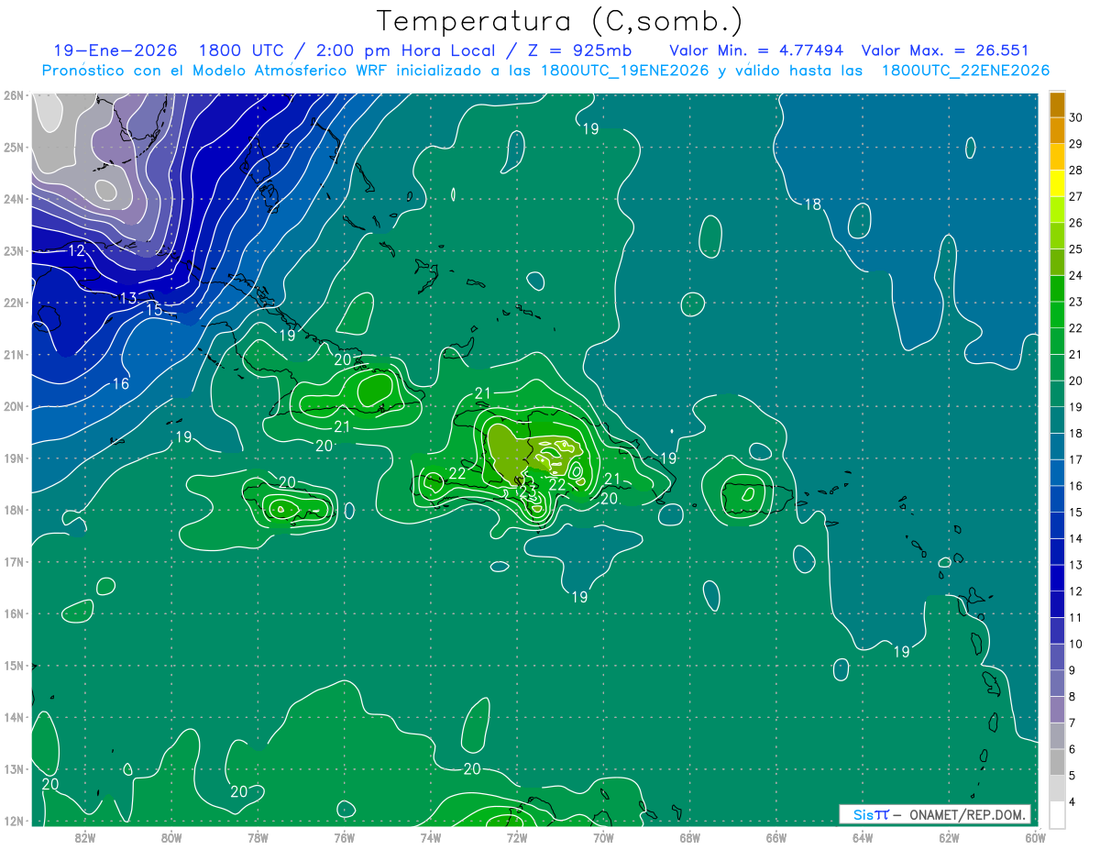Click the '20N' latitude axis label
The height and width of the screenshot is (850, 1100).
coord(14,406)
